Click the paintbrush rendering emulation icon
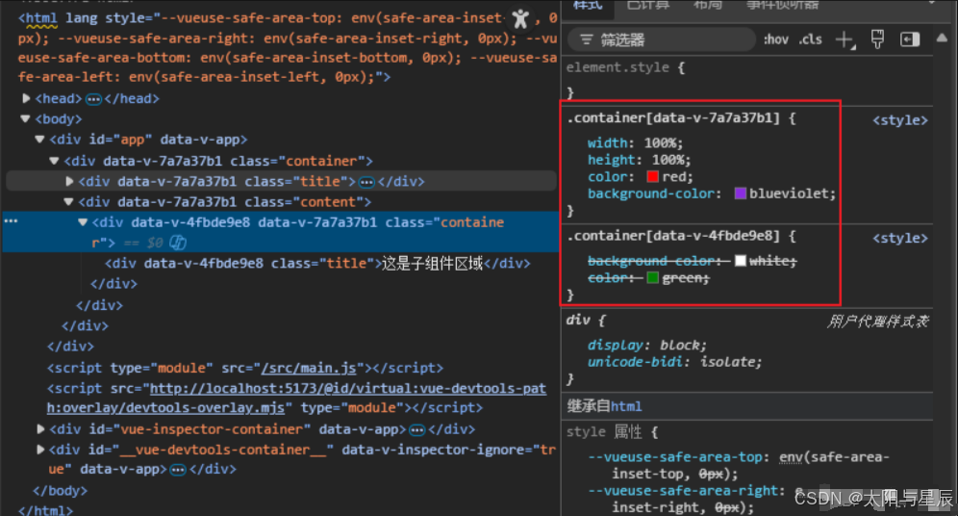This screenshot has height=516, width=958. tap(877, 39)
